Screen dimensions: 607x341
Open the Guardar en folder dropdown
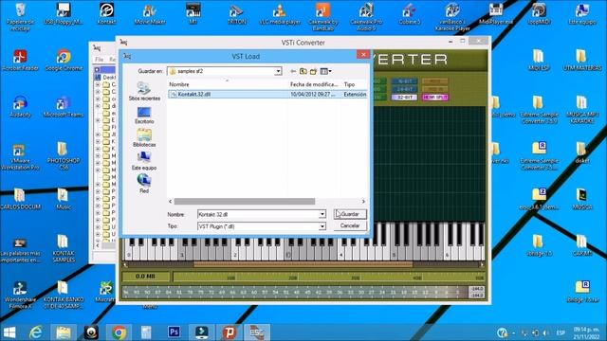point(278,71)
